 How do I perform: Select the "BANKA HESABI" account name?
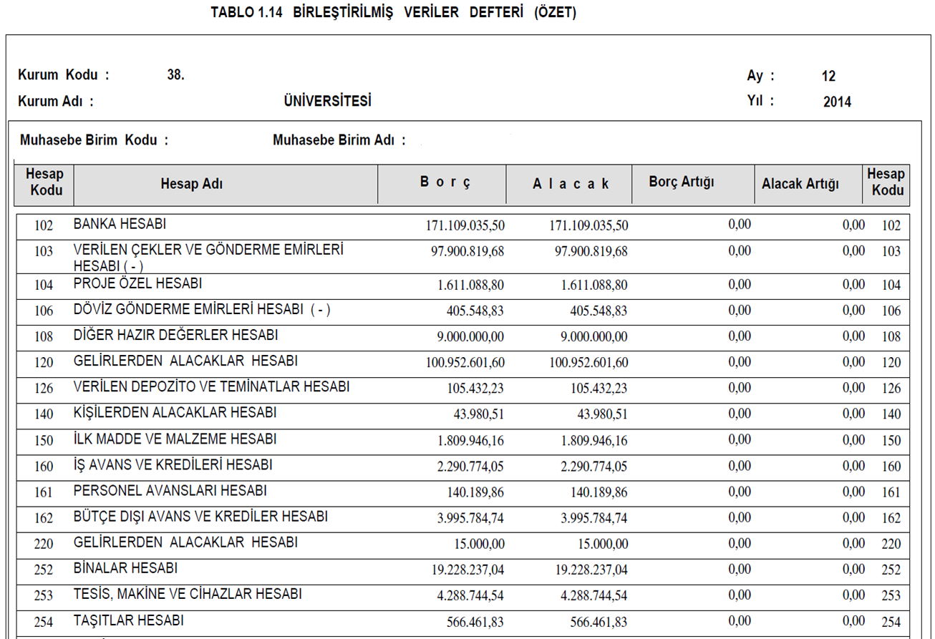tap(120, 224)
